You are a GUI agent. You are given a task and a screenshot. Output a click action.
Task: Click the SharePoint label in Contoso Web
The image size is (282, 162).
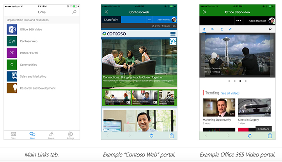[111, 20]
